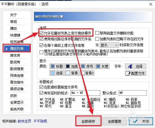Open 歌词搜索 settings page
Screen dimensions: 155x128
(x=17, y=69)
